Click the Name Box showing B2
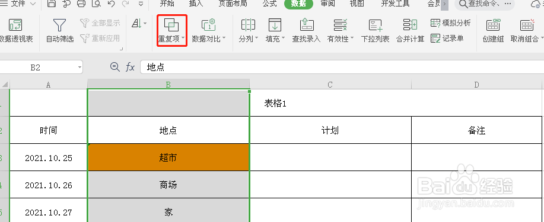544x222 pixels. (36, 67)
